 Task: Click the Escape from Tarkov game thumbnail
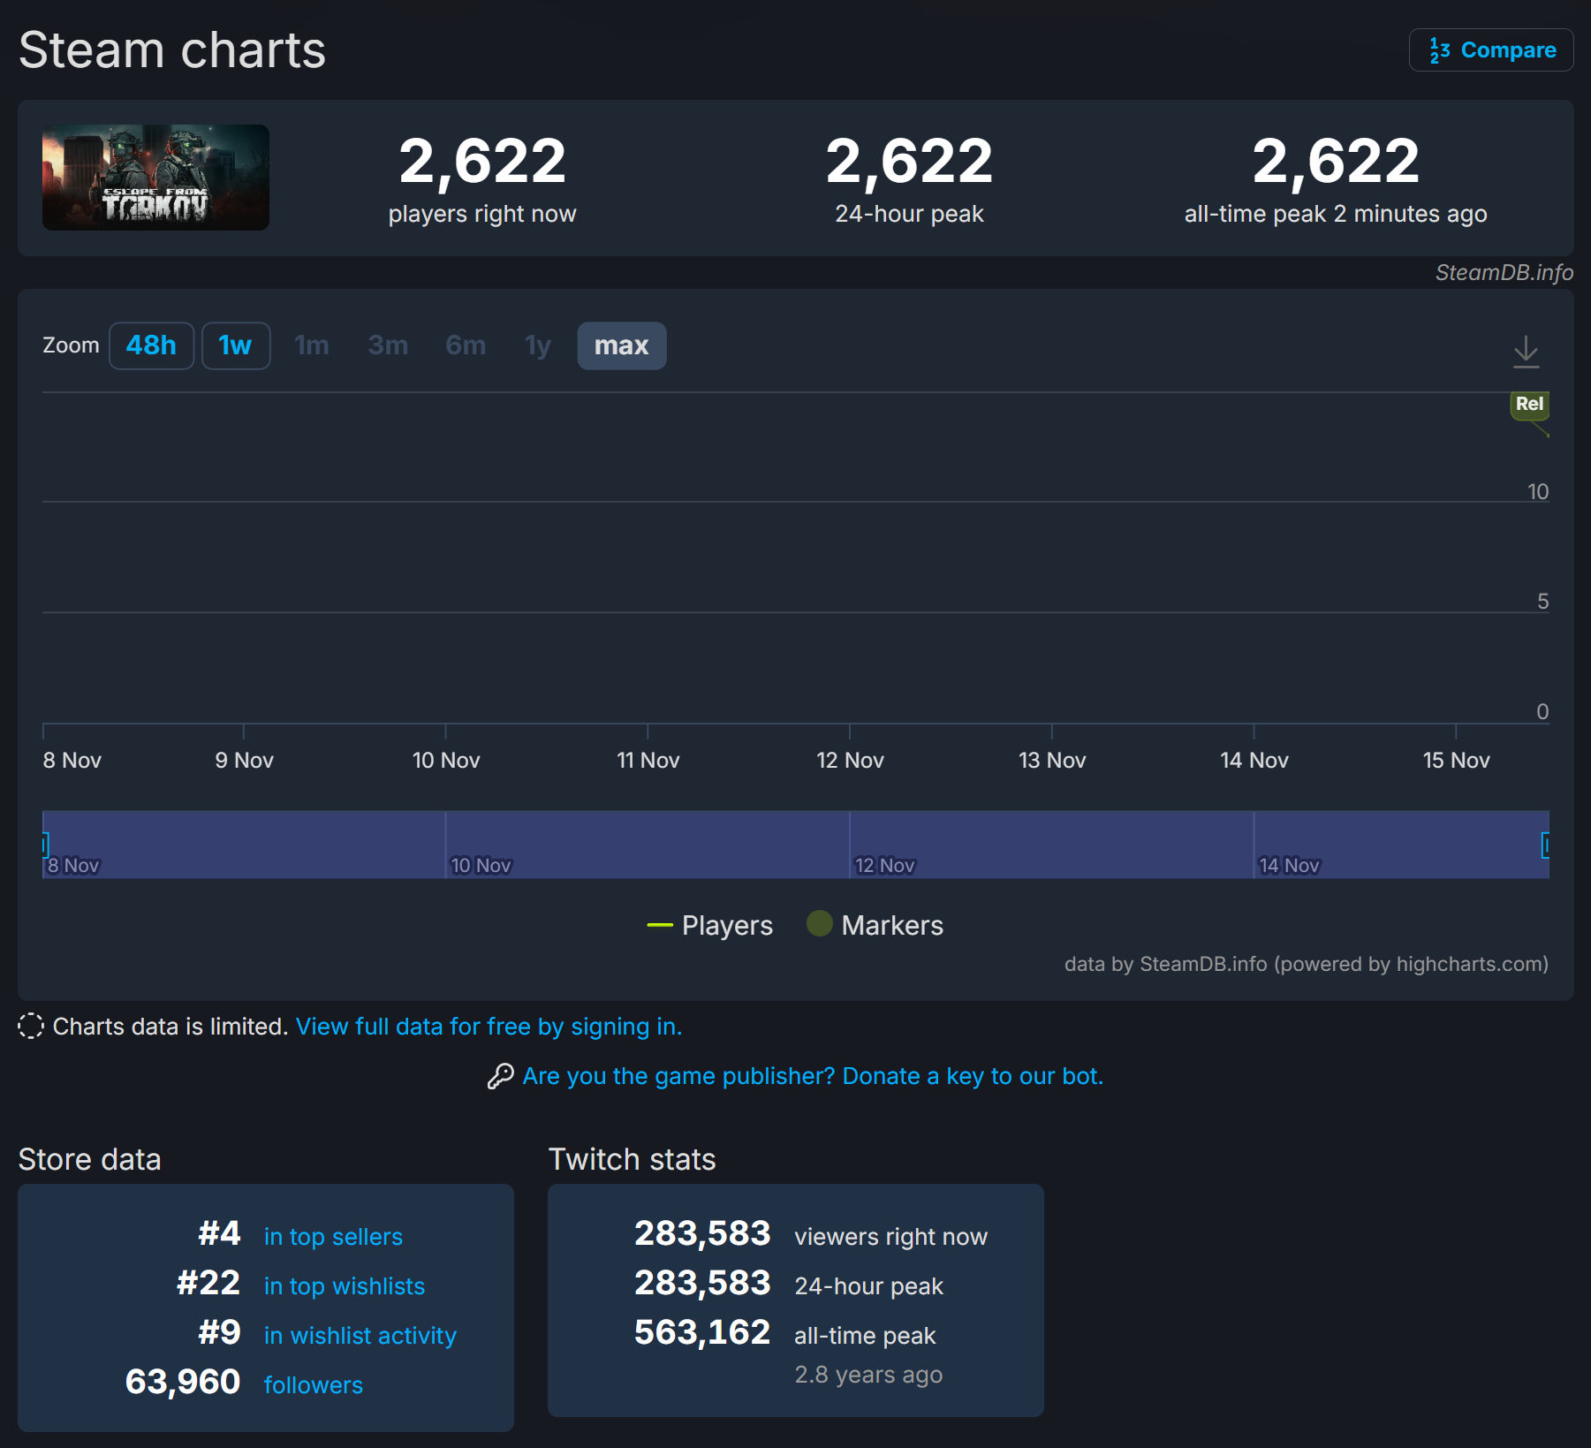pyautogui.click(x=155, y=178)
